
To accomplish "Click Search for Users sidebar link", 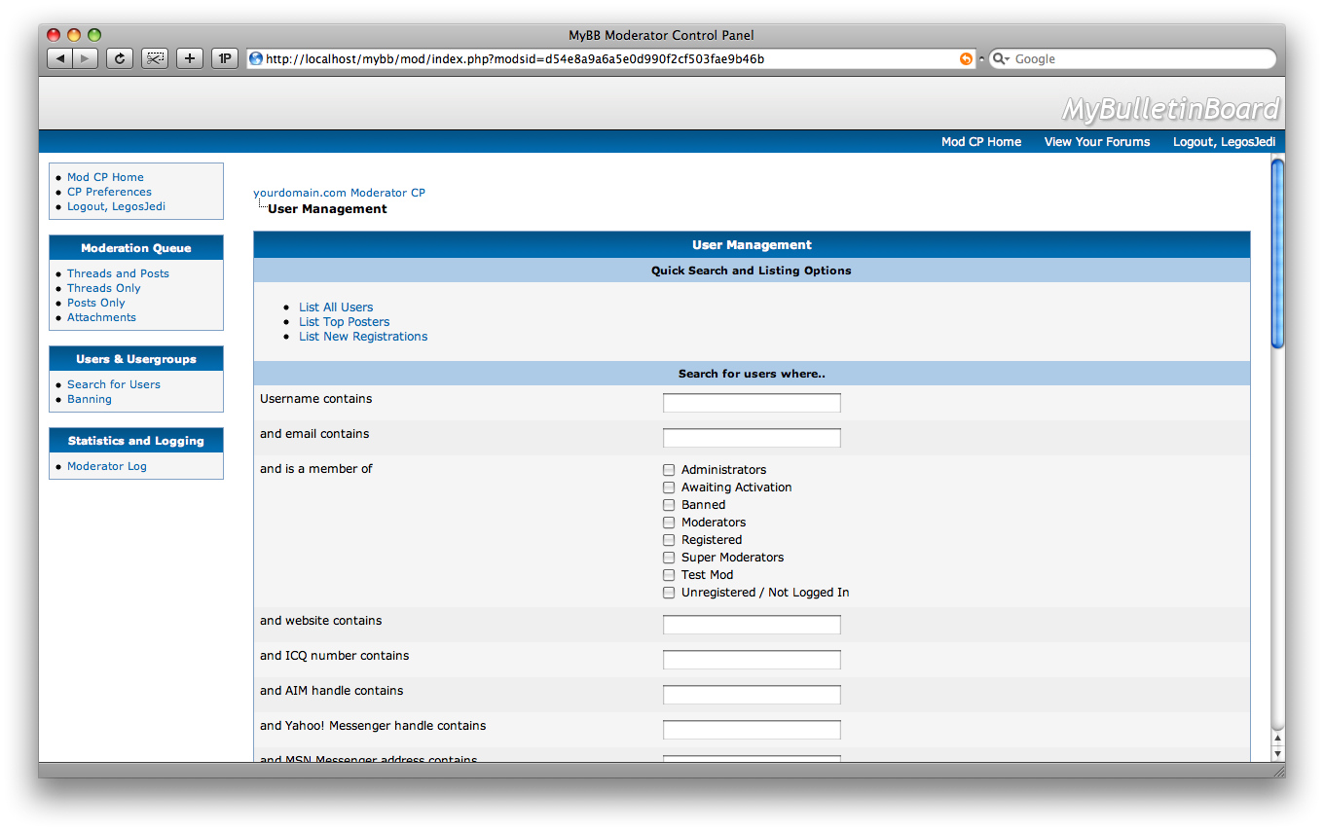I will click(x=114, y=384).
